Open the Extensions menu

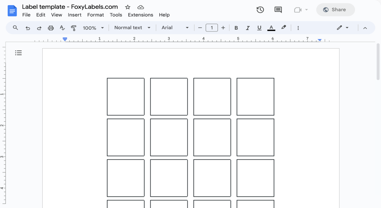pyautogui.click(x=140, y=15)
